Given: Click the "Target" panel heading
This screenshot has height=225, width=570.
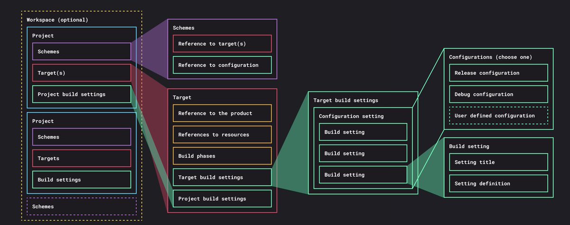Looking at the screenshot, I should [182, 97].
